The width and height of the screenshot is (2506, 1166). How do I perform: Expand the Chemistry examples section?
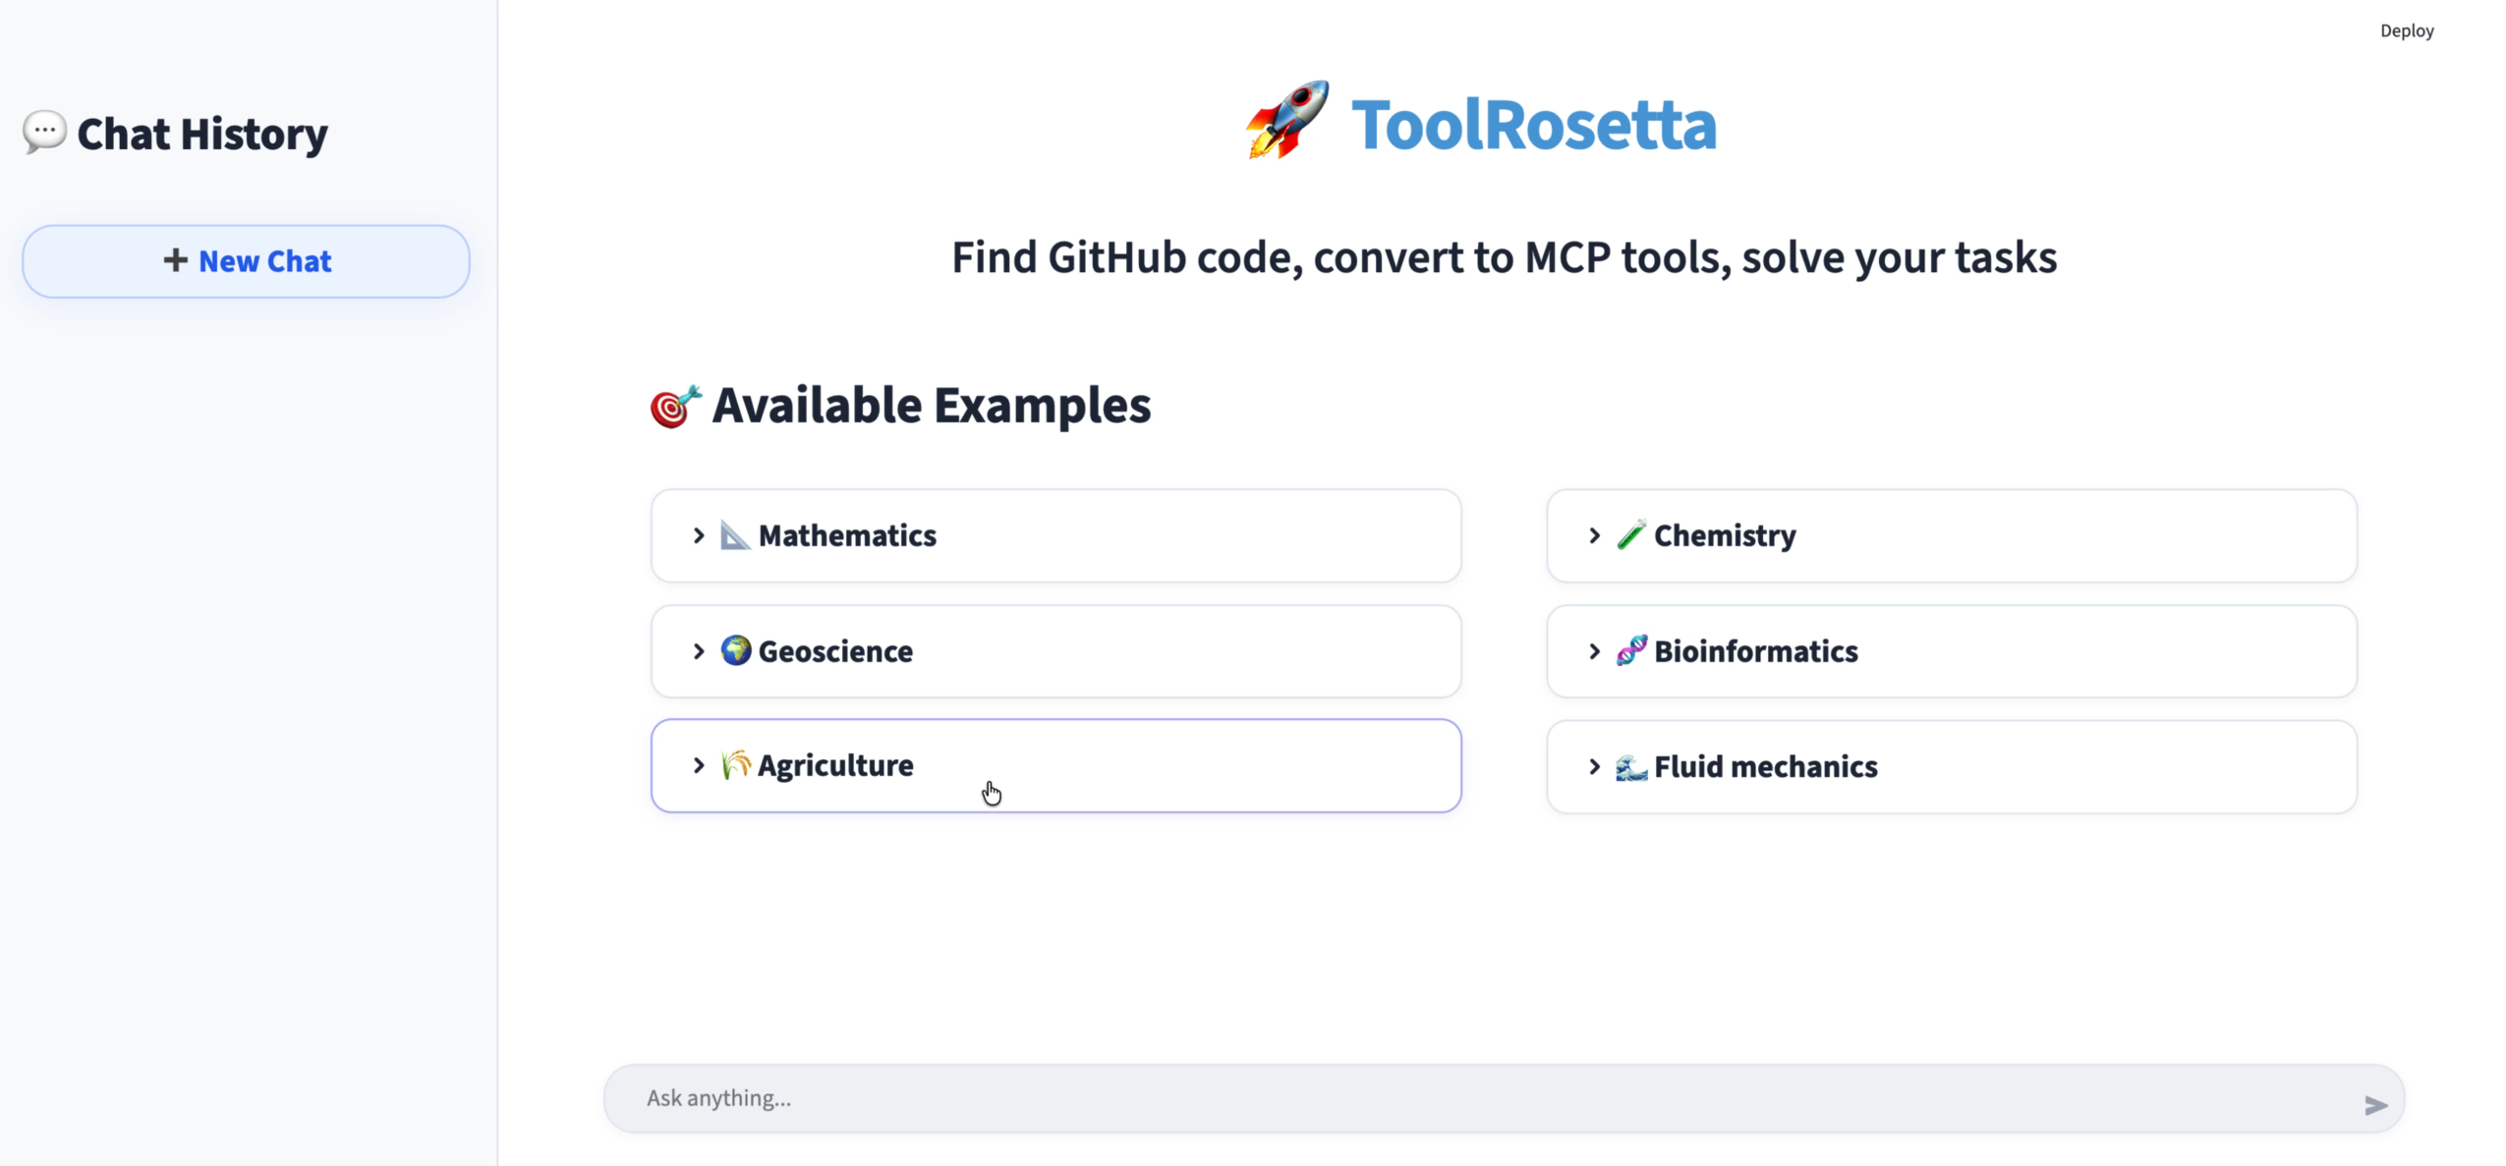1594,535
